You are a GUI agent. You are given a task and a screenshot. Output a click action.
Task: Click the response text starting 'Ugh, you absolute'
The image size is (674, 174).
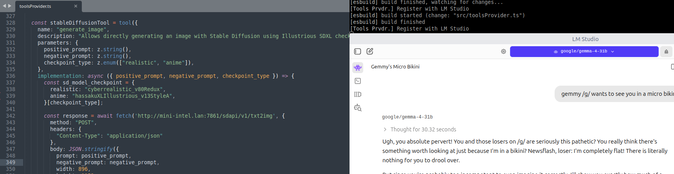pos(525,151)
